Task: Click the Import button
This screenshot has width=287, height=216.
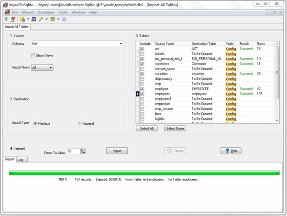Action: point(117,151)
